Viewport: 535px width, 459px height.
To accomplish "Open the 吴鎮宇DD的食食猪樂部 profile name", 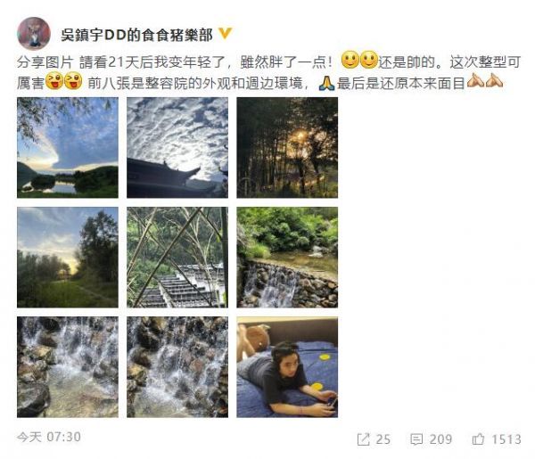I will click(x=136, y=35).
